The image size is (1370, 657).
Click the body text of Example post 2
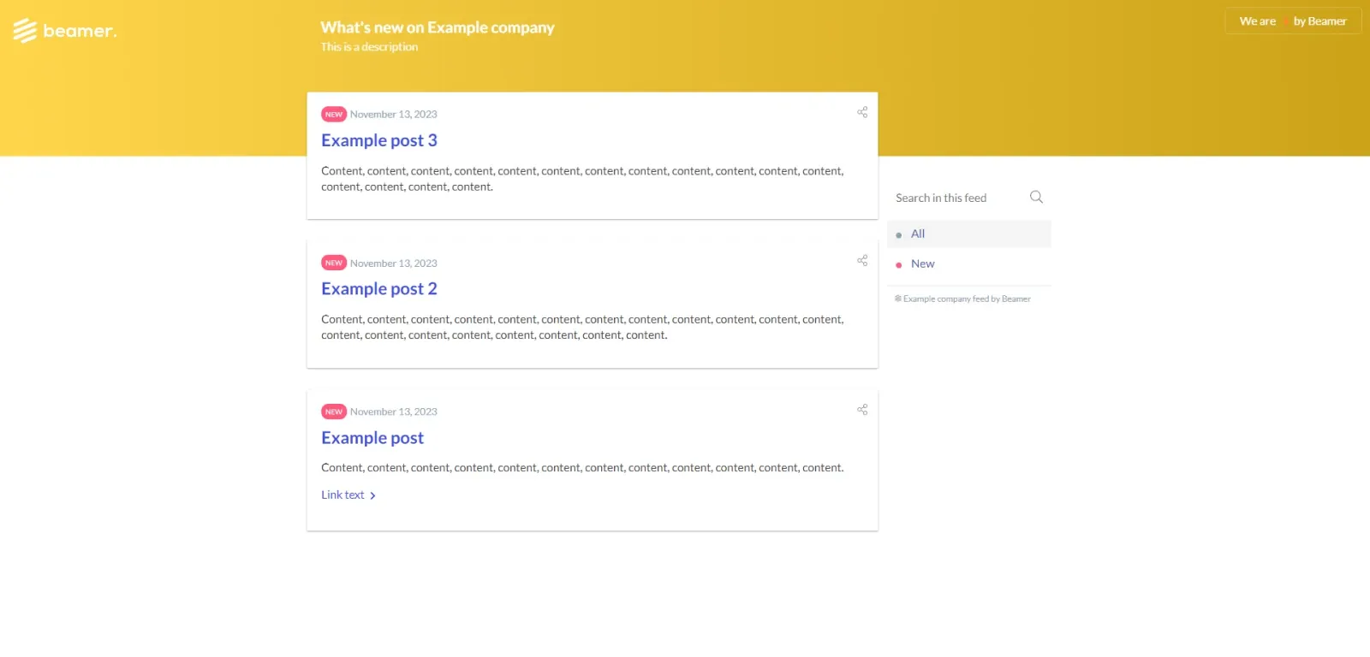tap(582, 327)
